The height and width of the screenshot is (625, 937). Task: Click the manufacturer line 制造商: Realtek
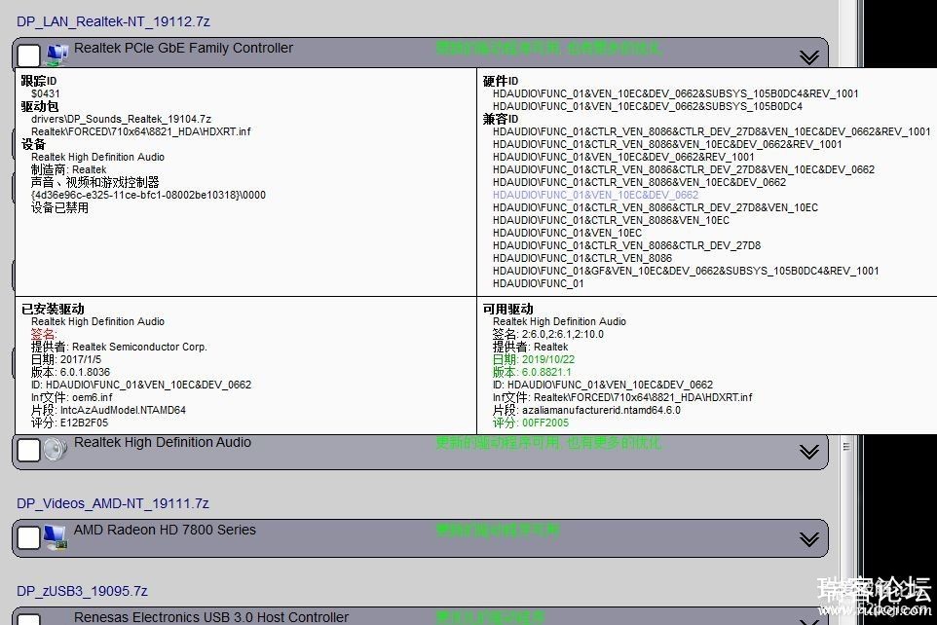(x=69, y=169)
